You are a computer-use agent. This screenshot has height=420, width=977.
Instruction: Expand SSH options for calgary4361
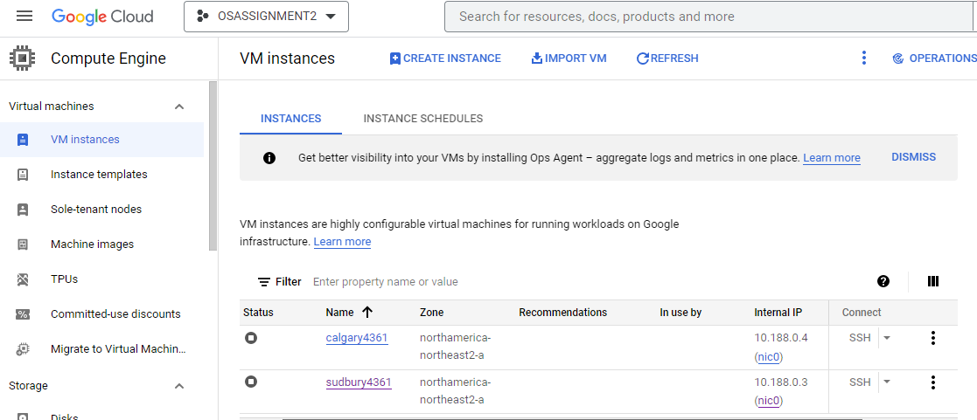click(886, 338)
